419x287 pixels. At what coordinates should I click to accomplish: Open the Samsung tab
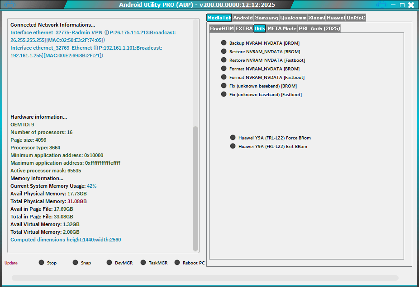[266, 18]
